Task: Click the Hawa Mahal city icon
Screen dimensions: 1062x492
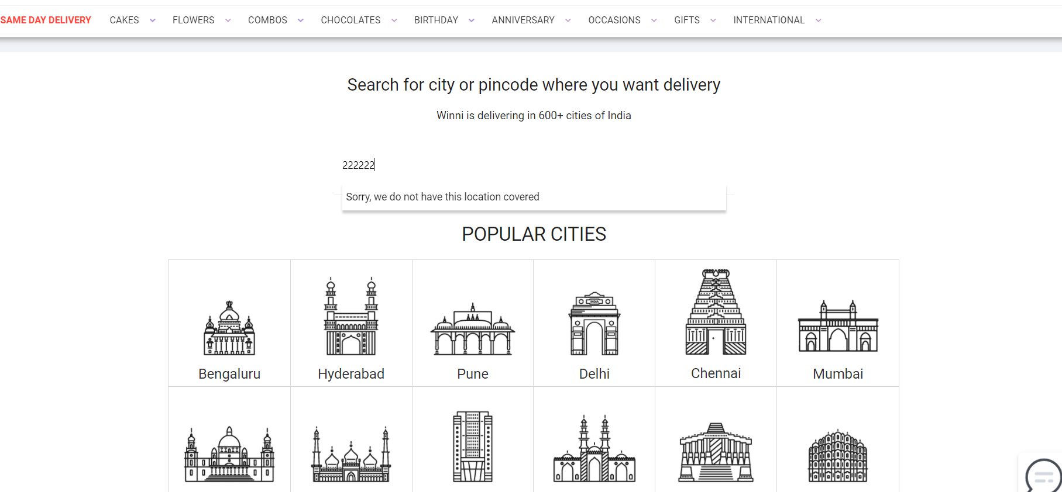Action: [x=838, y=456]
